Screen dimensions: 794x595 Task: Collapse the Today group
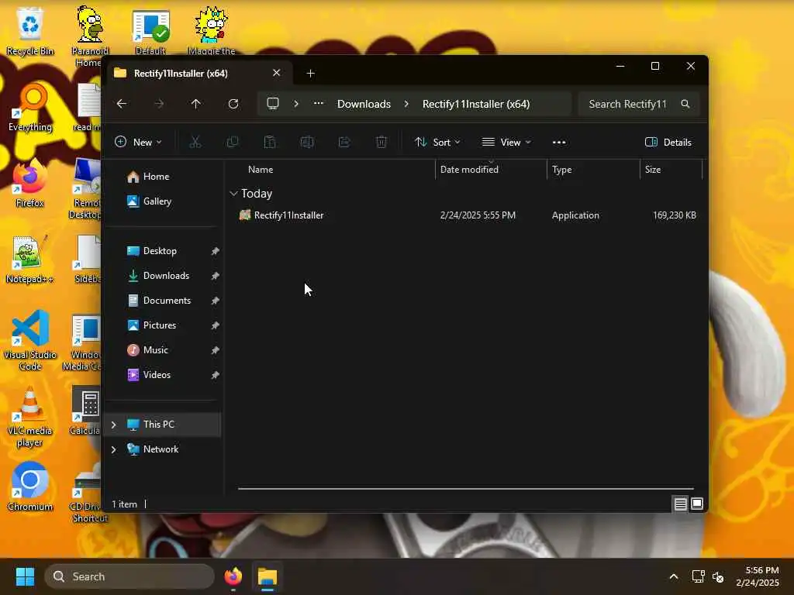[233, 193]
